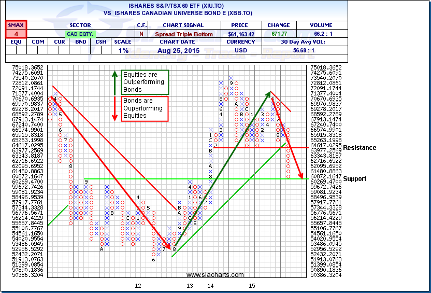Click the 15 year marker on axis
Image resolution: width=431 pixels, height=293 pixels.
click(x=252, y=286)
